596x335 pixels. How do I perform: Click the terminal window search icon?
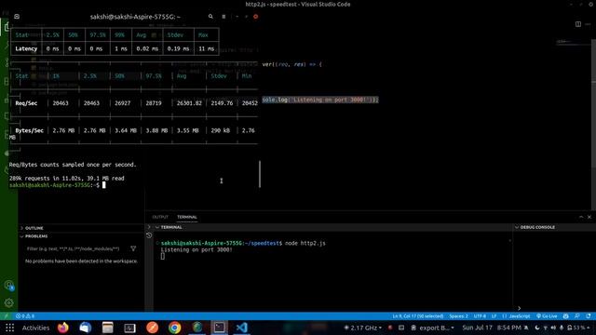(x=210, y=17)
